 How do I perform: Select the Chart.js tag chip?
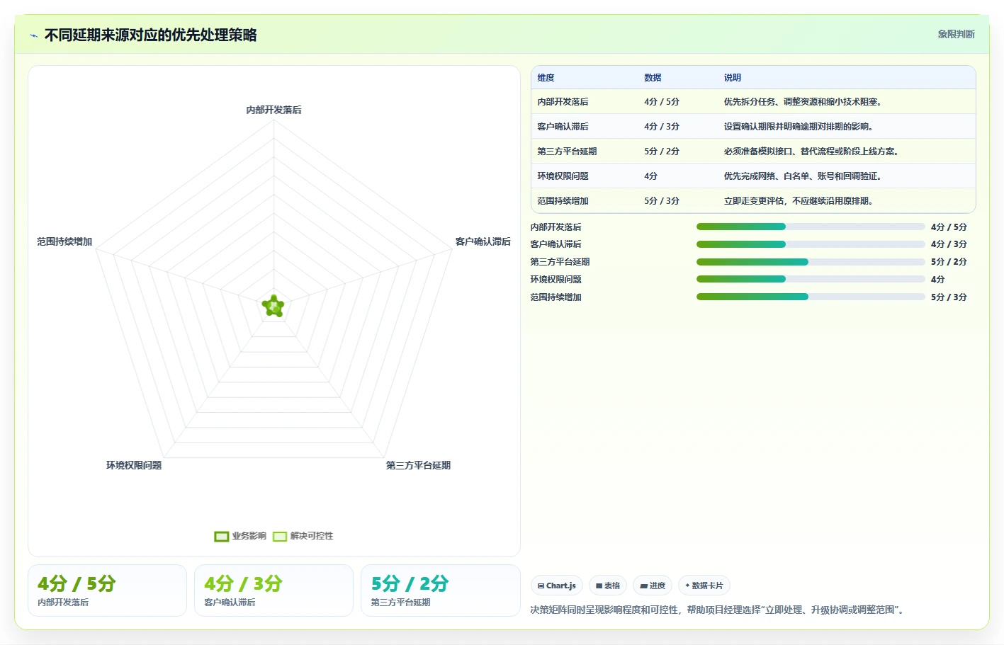[557, 586]
